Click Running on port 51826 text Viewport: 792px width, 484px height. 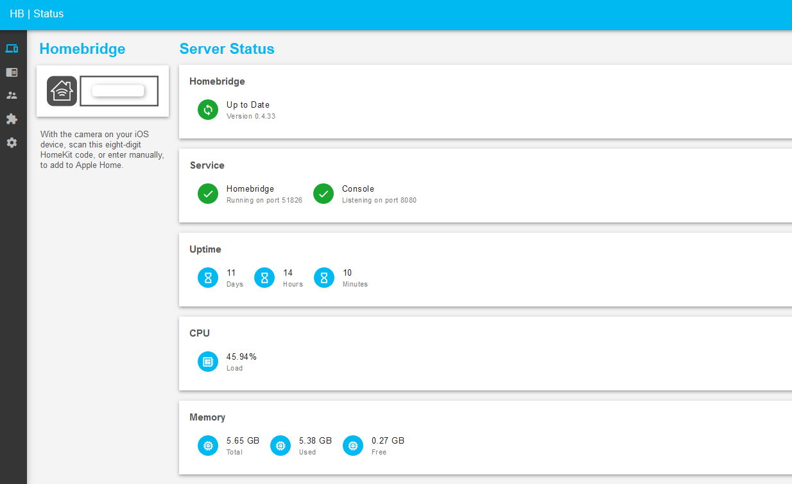pyautogui.click(x=264, y=201)
